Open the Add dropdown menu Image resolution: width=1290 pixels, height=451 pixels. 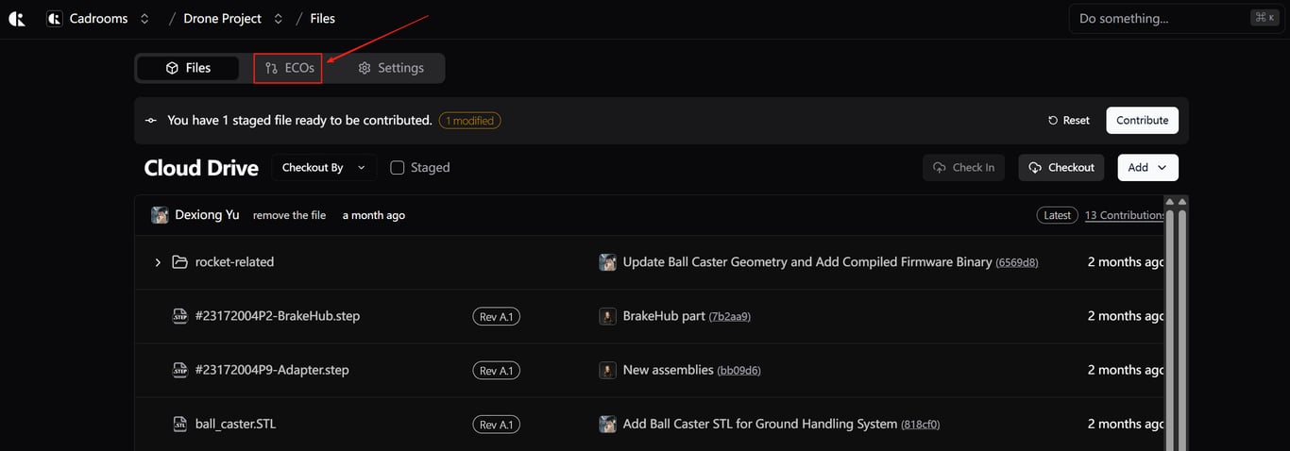(1147, 168)
